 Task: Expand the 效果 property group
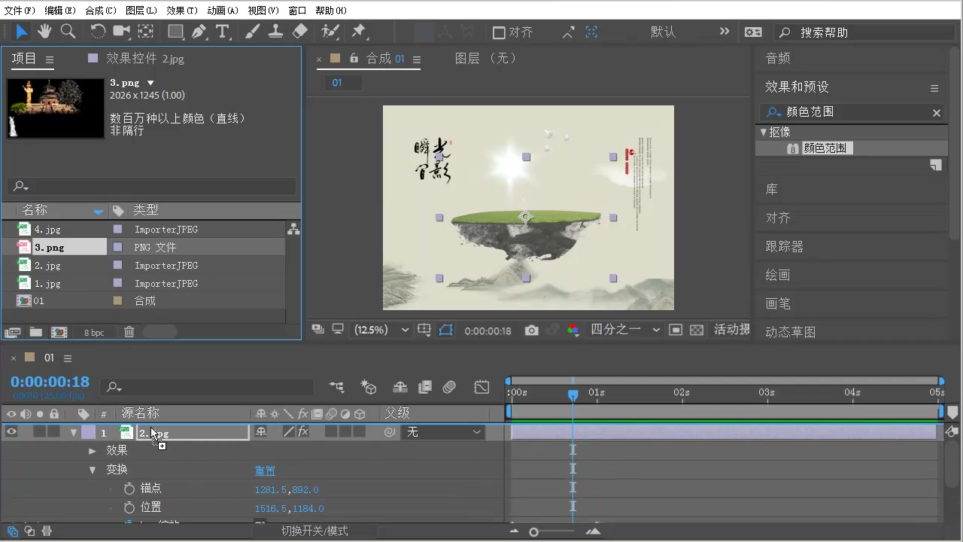93,451
